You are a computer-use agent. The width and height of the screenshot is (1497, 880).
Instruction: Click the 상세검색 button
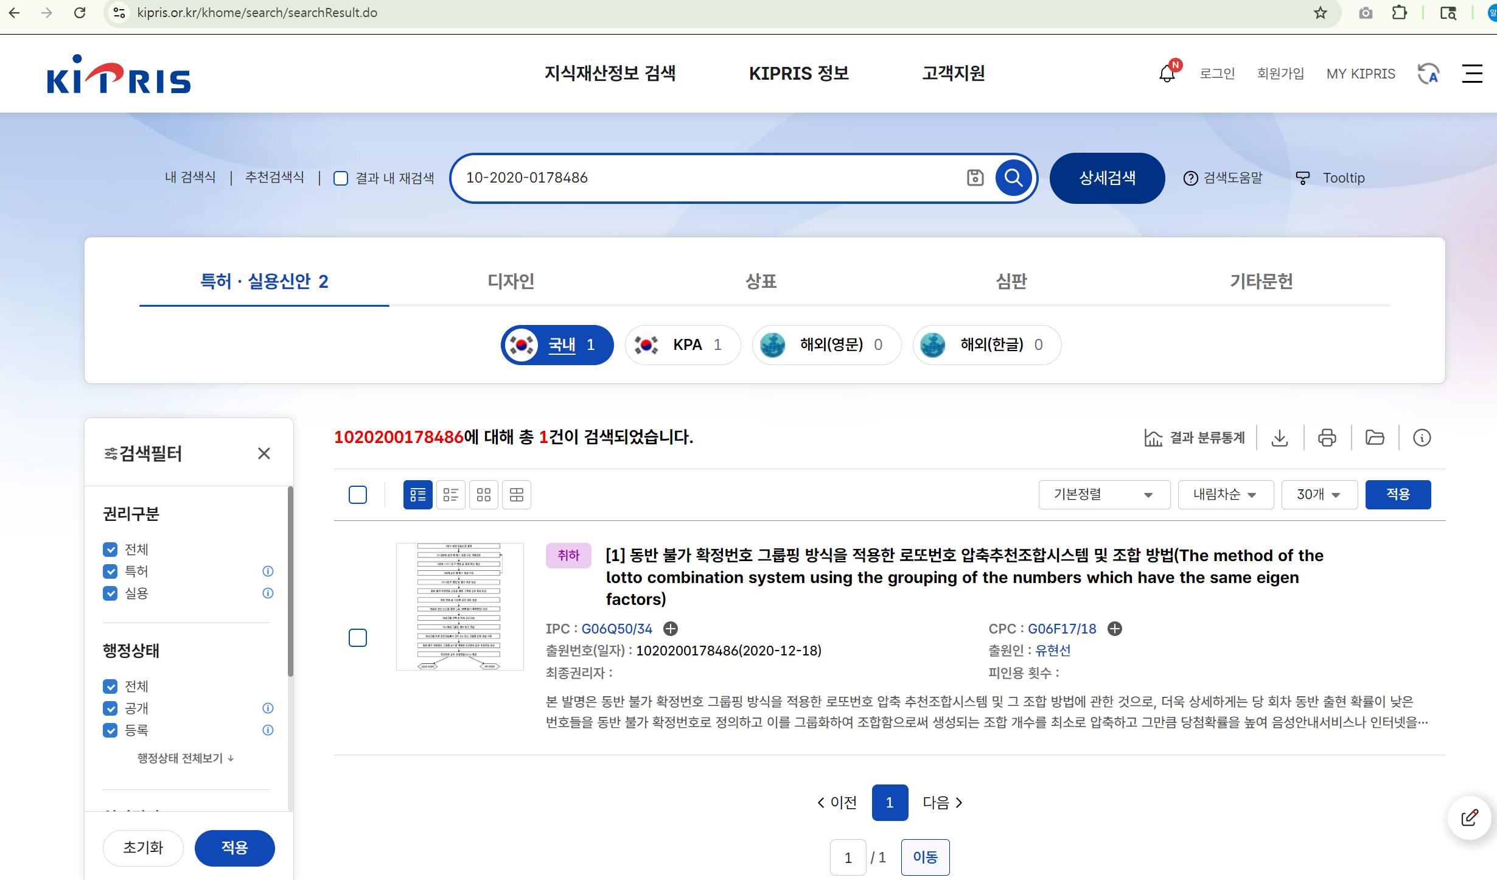1107,178
